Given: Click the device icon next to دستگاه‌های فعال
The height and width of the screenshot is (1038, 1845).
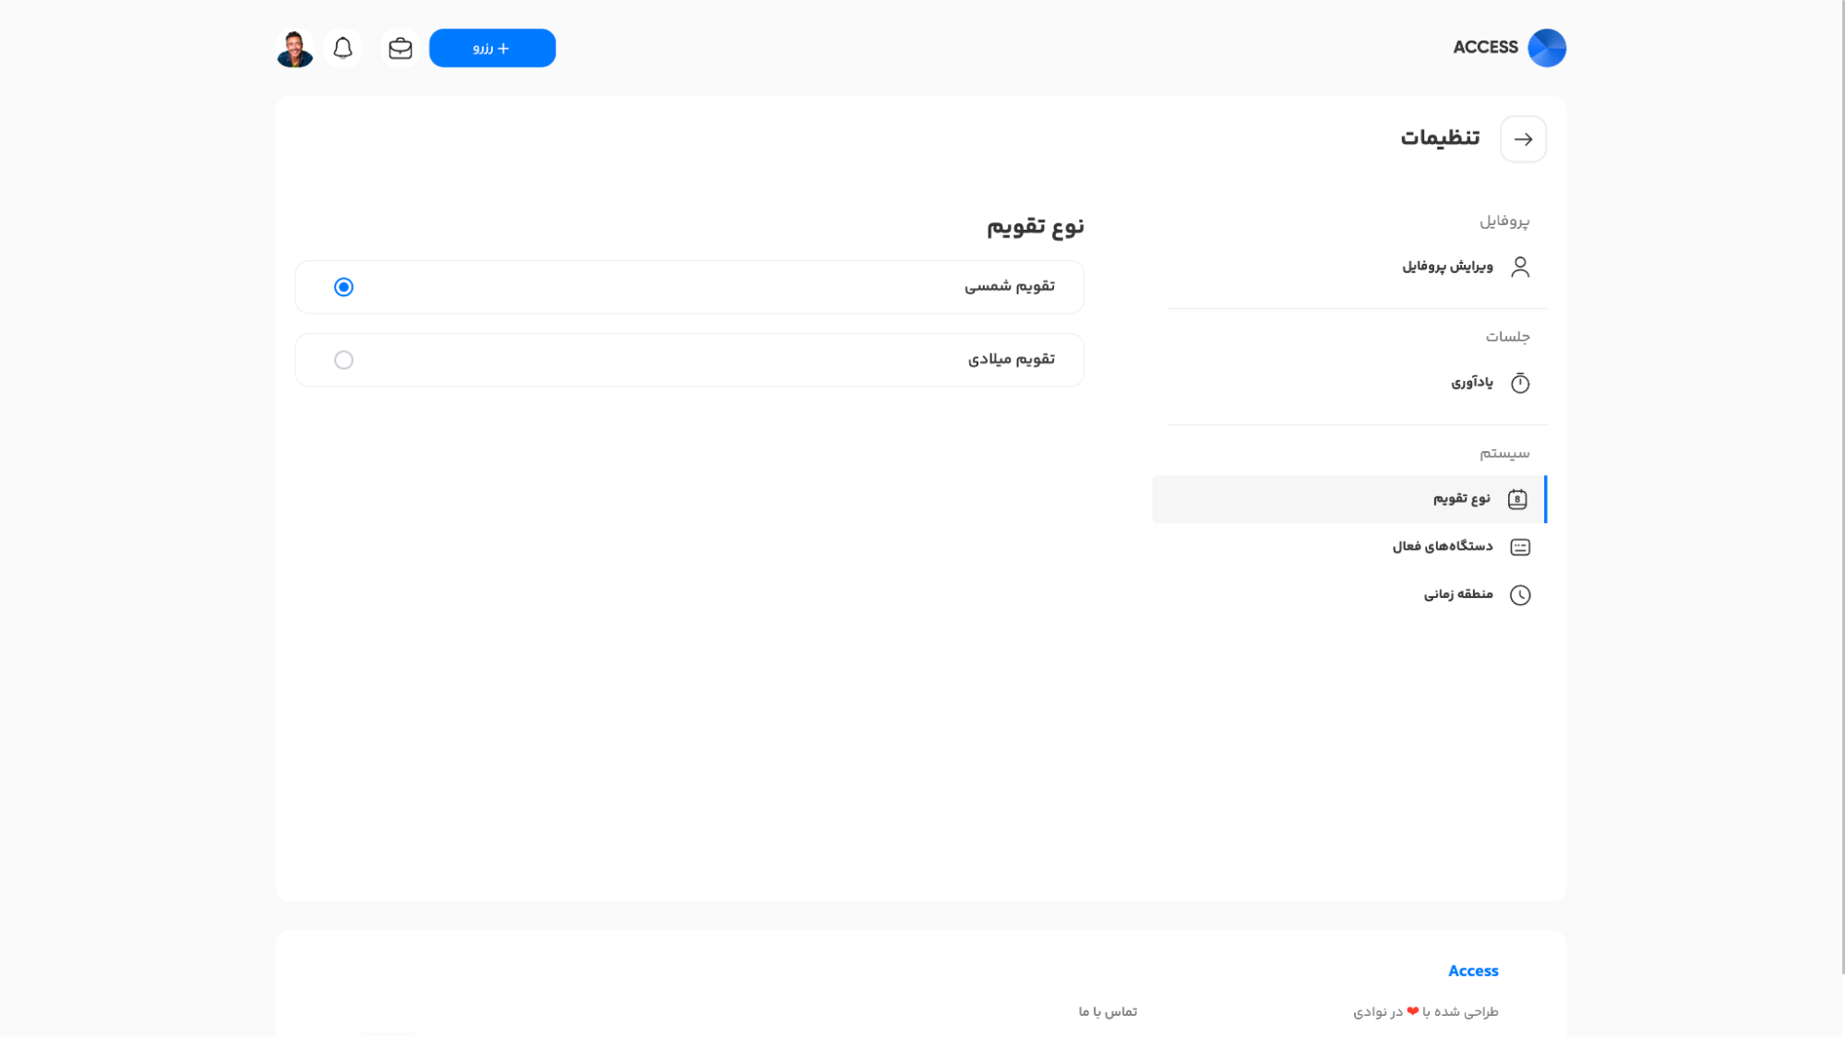Looking at the screenshot, I should (1521, 546).
